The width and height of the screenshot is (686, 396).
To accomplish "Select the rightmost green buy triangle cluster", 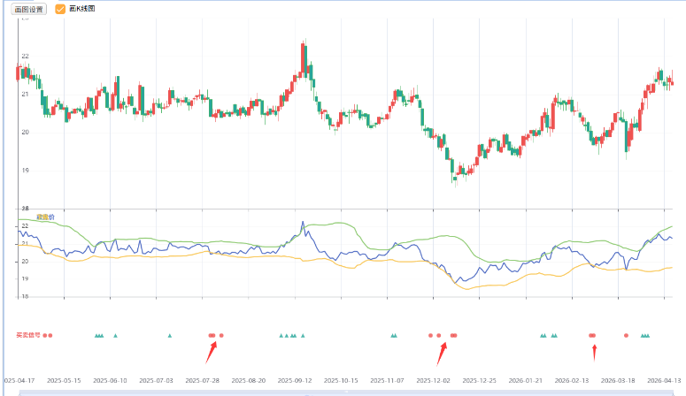I will pos(645,336).
